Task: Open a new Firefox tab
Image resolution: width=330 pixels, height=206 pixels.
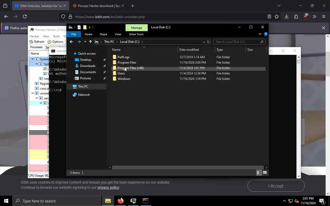Action: click(x=133, y=6)
